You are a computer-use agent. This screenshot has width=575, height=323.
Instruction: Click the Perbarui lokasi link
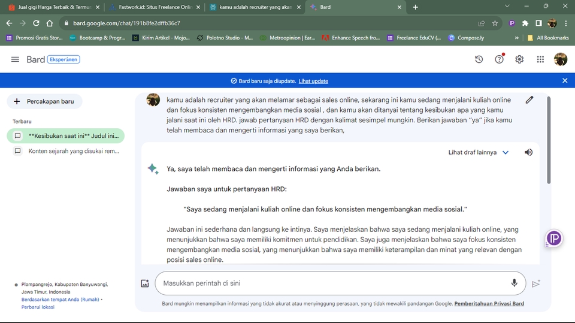click(x=38, y=307)
